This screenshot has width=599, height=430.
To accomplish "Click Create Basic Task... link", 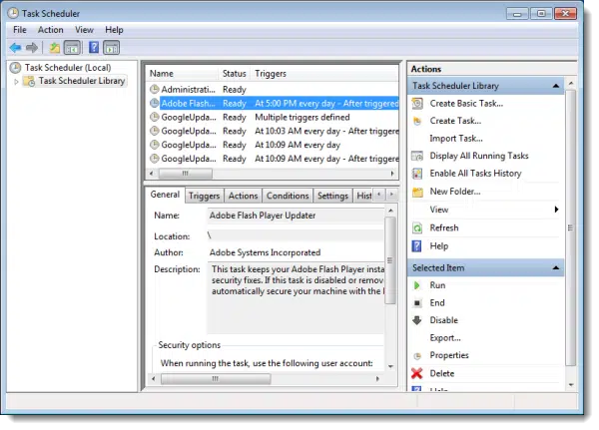I will [x=466, y=104].
